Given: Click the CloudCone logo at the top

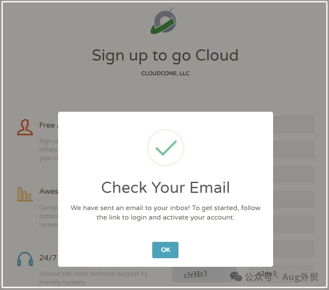Looking at the screenshot, I should (163, 21).
